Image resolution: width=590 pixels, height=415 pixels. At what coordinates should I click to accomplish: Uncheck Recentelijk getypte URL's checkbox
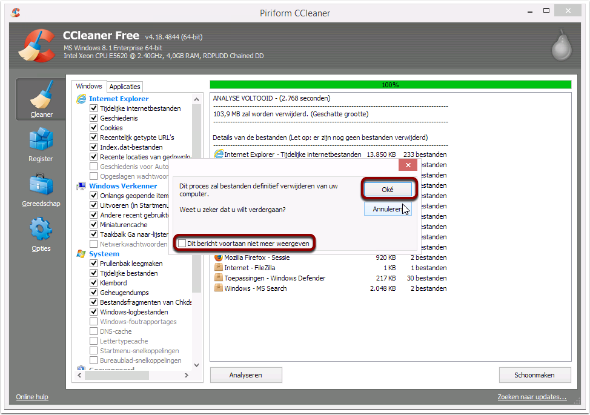coord(94,137)
